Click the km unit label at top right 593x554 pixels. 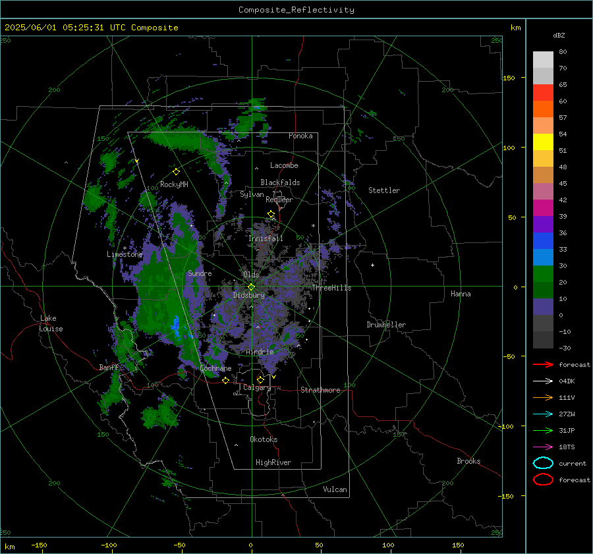515,28
